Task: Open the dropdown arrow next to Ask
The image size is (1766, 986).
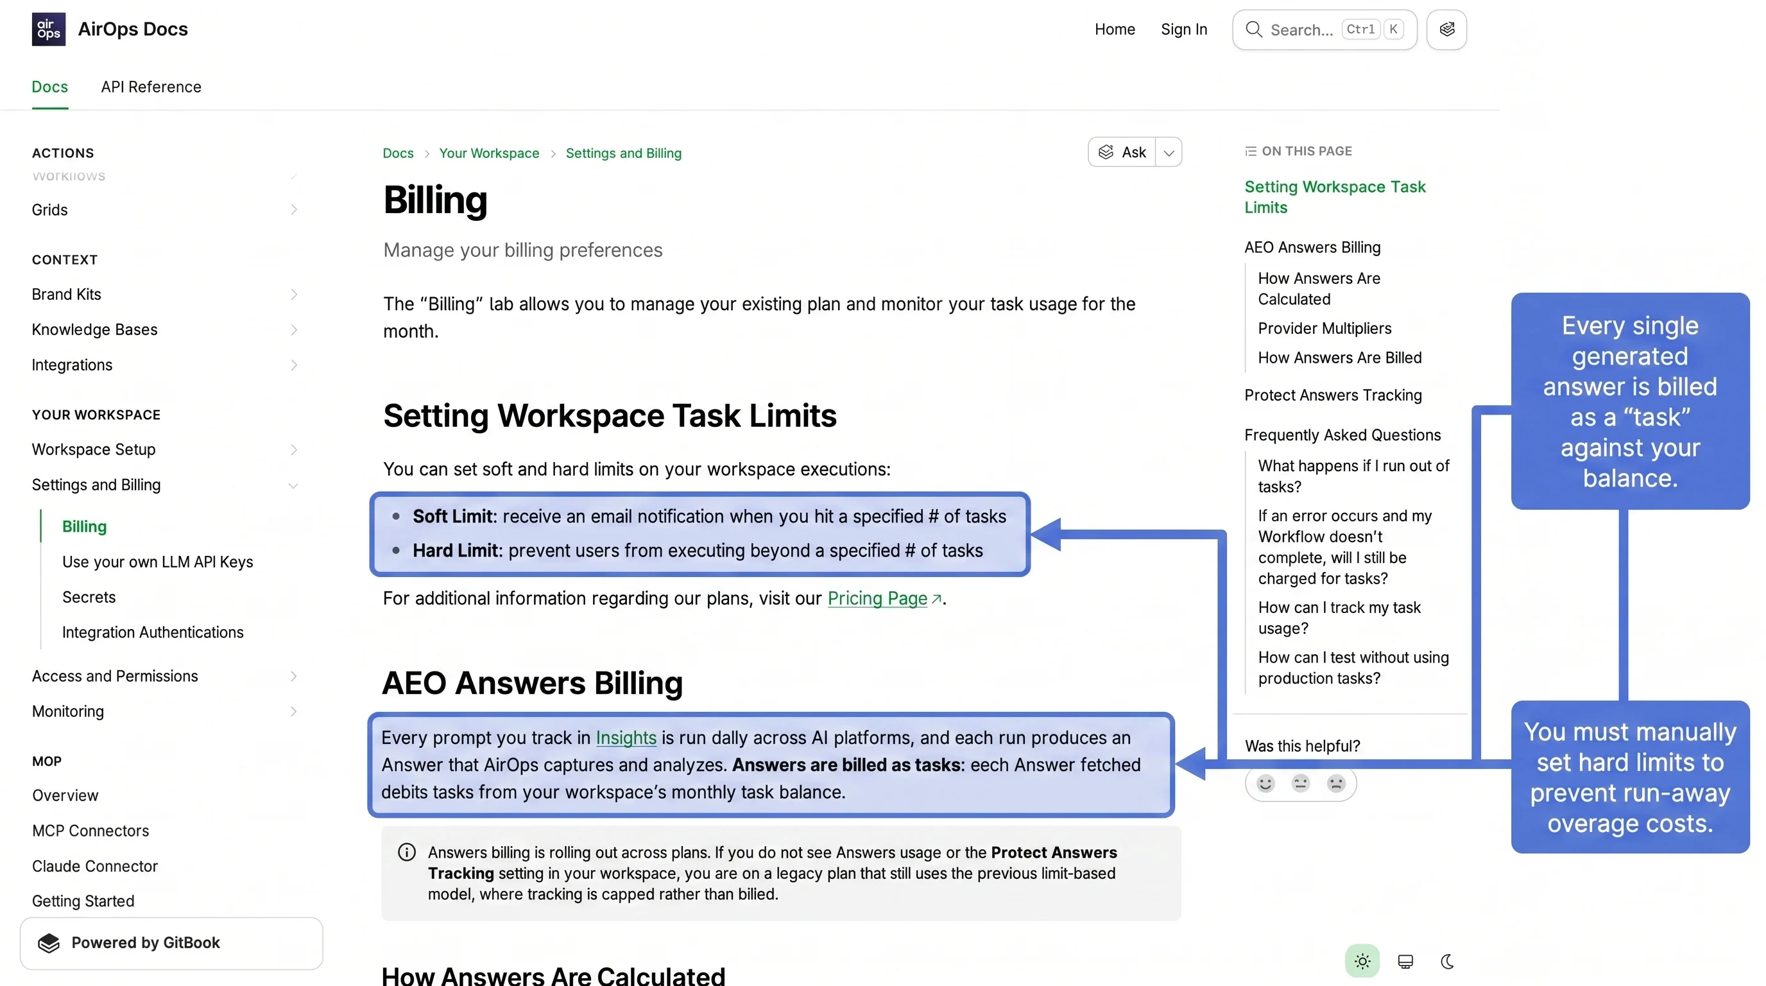Action: (x=1169, y=152)
